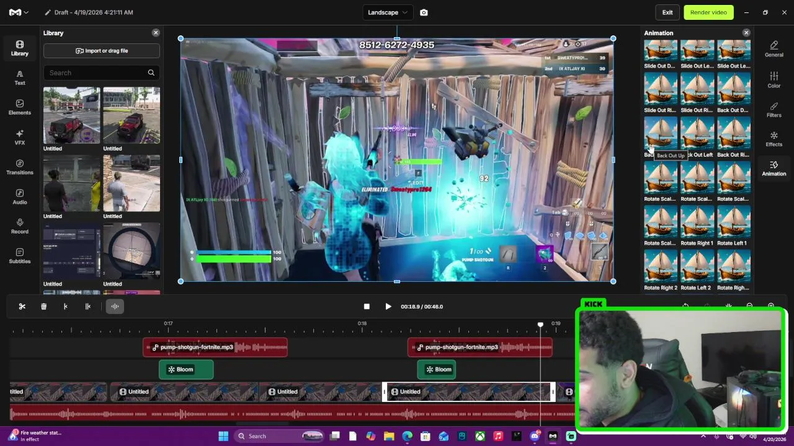Open Microsoft Edge from taskbar
This screenshot has width=794, height=446.
407,436
